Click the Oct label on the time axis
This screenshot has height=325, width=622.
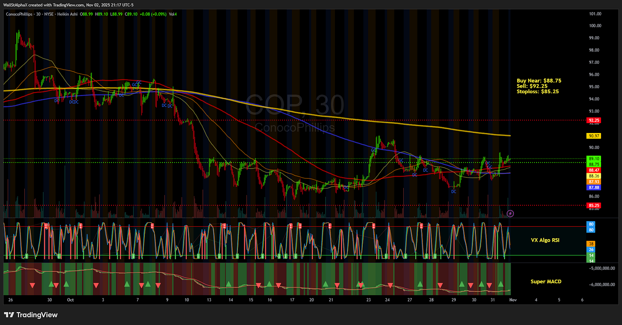pyautogui.click(x=71, y=300)
